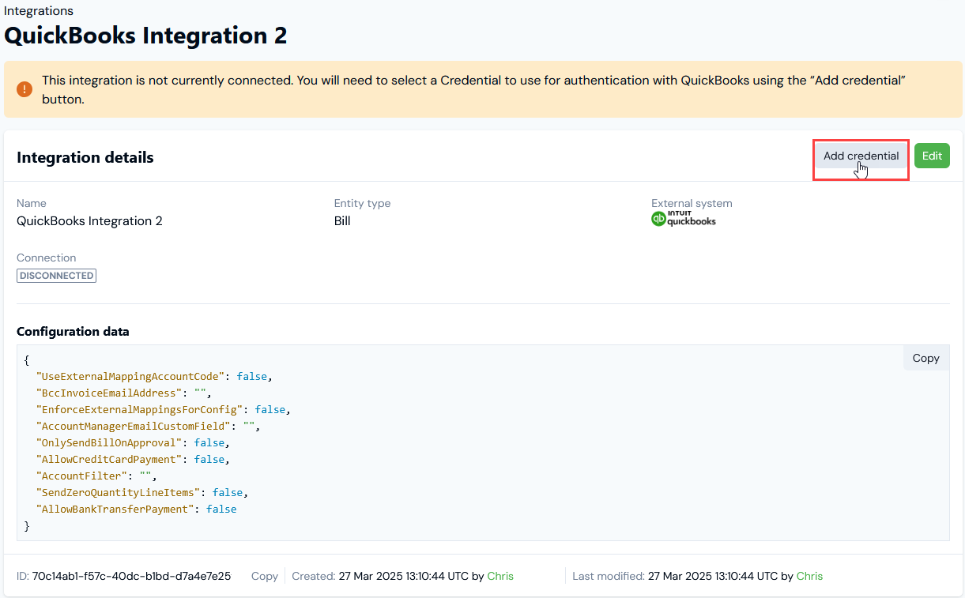Select the Connection label

pyautogui.click(x=47, y=258)
